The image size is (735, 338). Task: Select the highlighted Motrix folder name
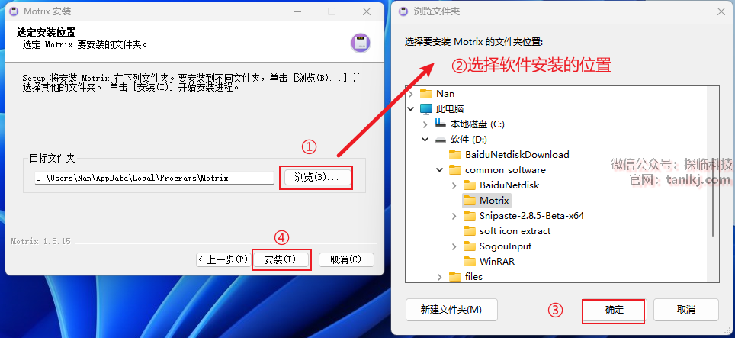[x=494, y=200]
